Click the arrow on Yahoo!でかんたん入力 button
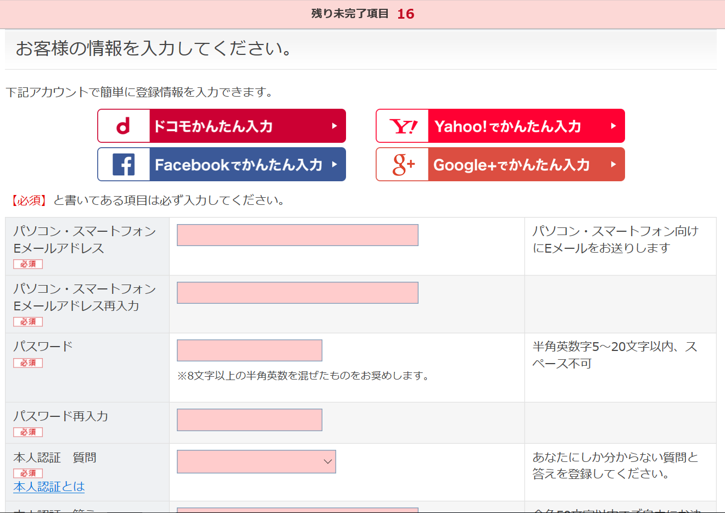Screen dimensions: 725x513 (x=613, y=126)
